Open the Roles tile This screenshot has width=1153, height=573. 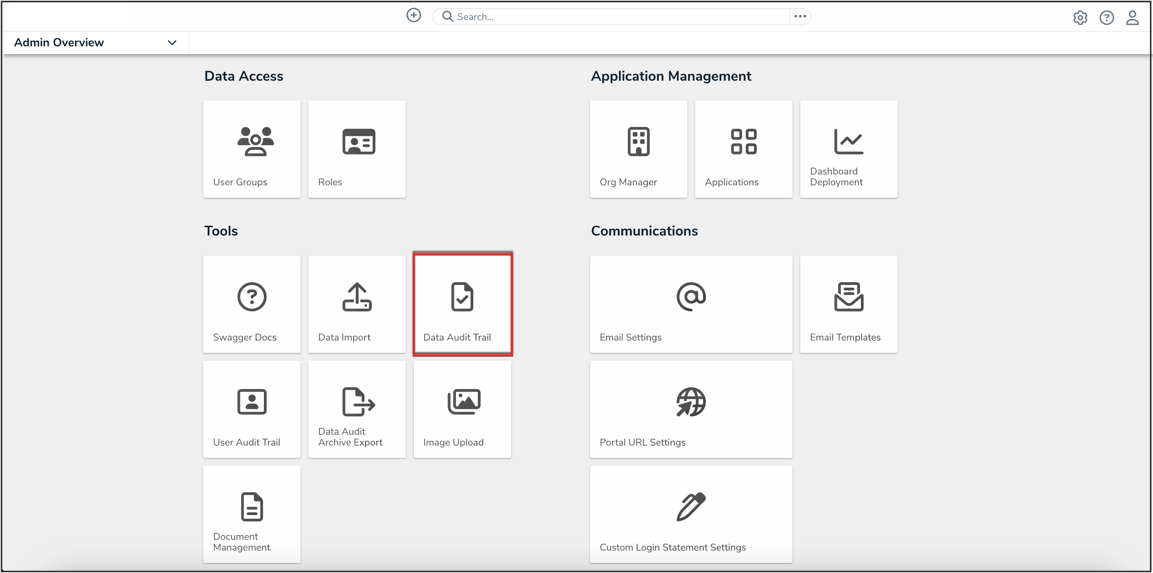click(x=357, y=149)
